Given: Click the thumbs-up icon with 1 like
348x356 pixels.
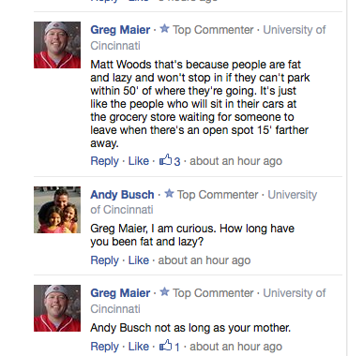Looking at the screenshot, I should [166, 346].
